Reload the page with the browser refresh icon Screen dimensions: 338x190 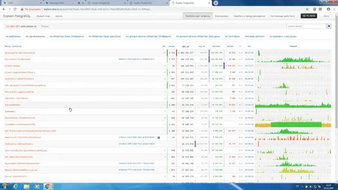15,9
